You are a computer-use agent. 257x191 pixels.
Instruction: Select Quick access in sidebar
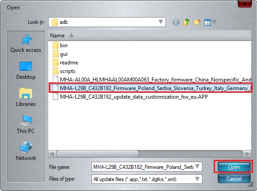point(26,43)
